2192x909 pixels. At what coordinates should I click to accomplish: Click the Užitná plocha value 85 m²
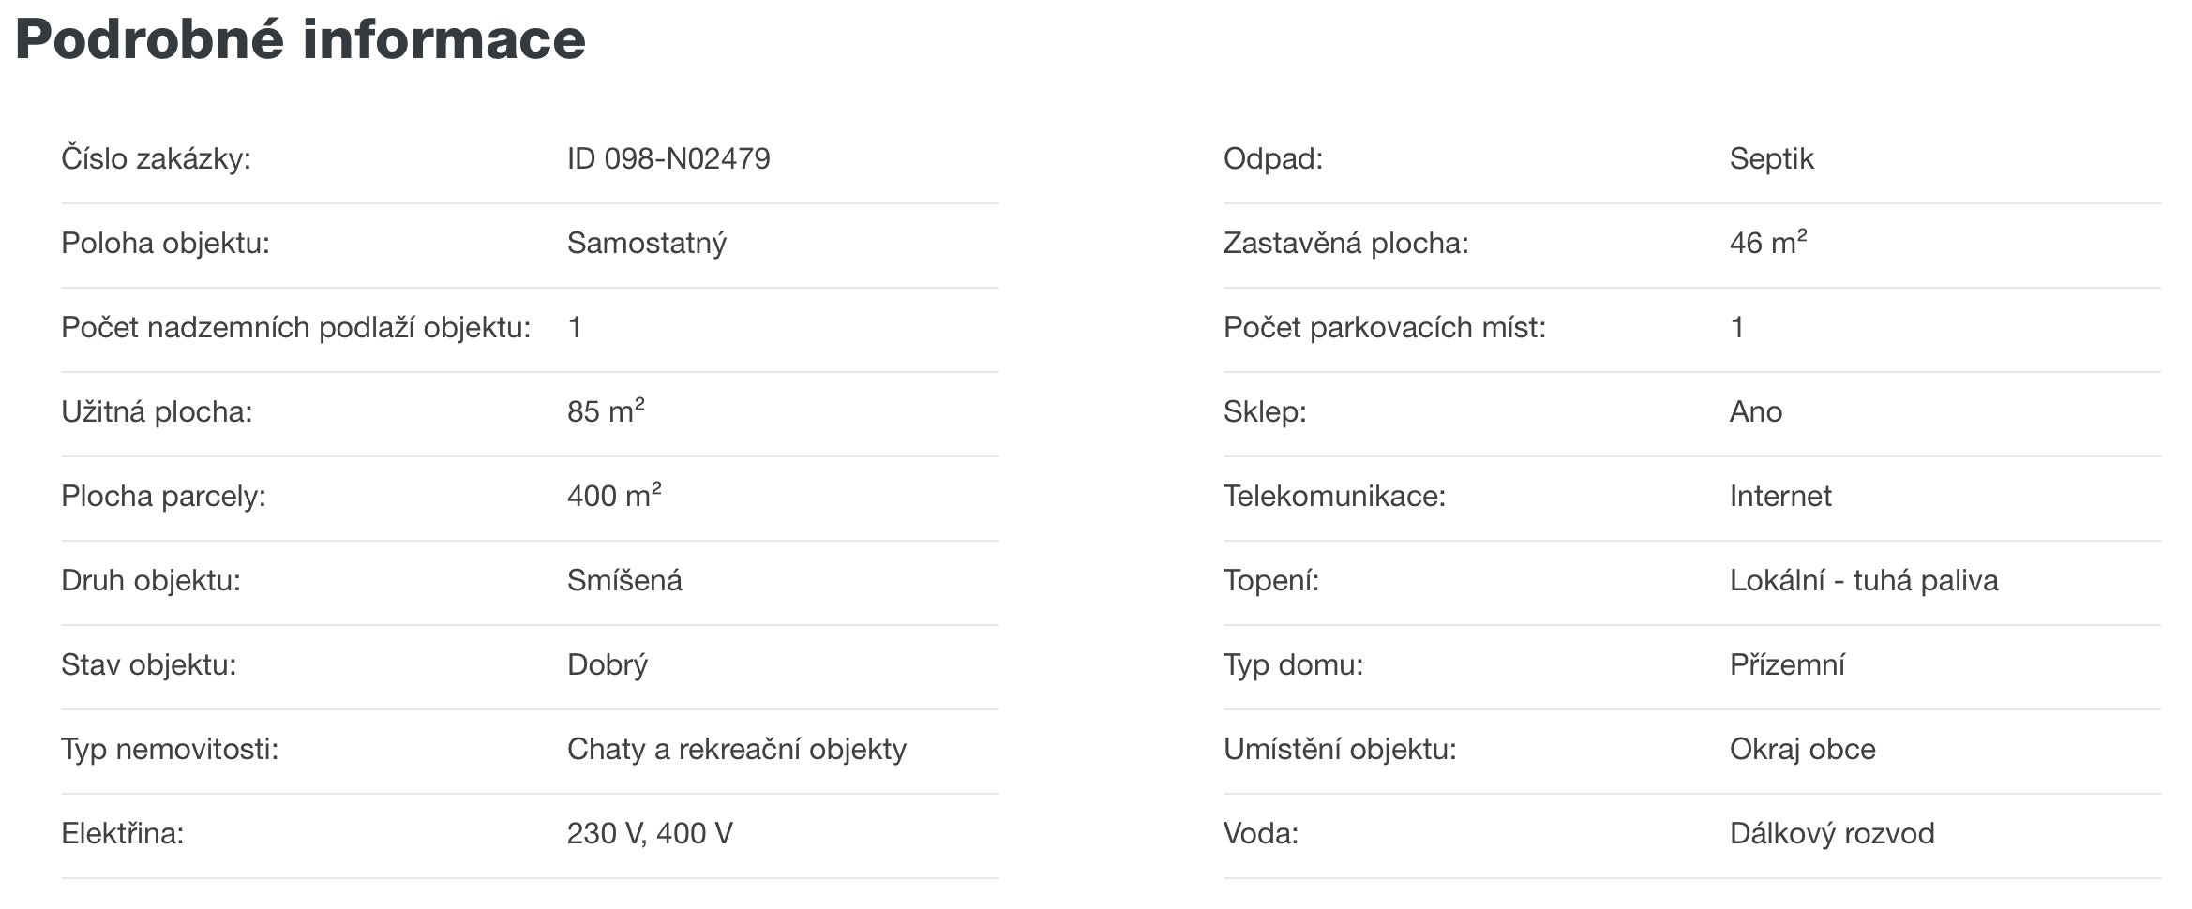coord(606,411)
